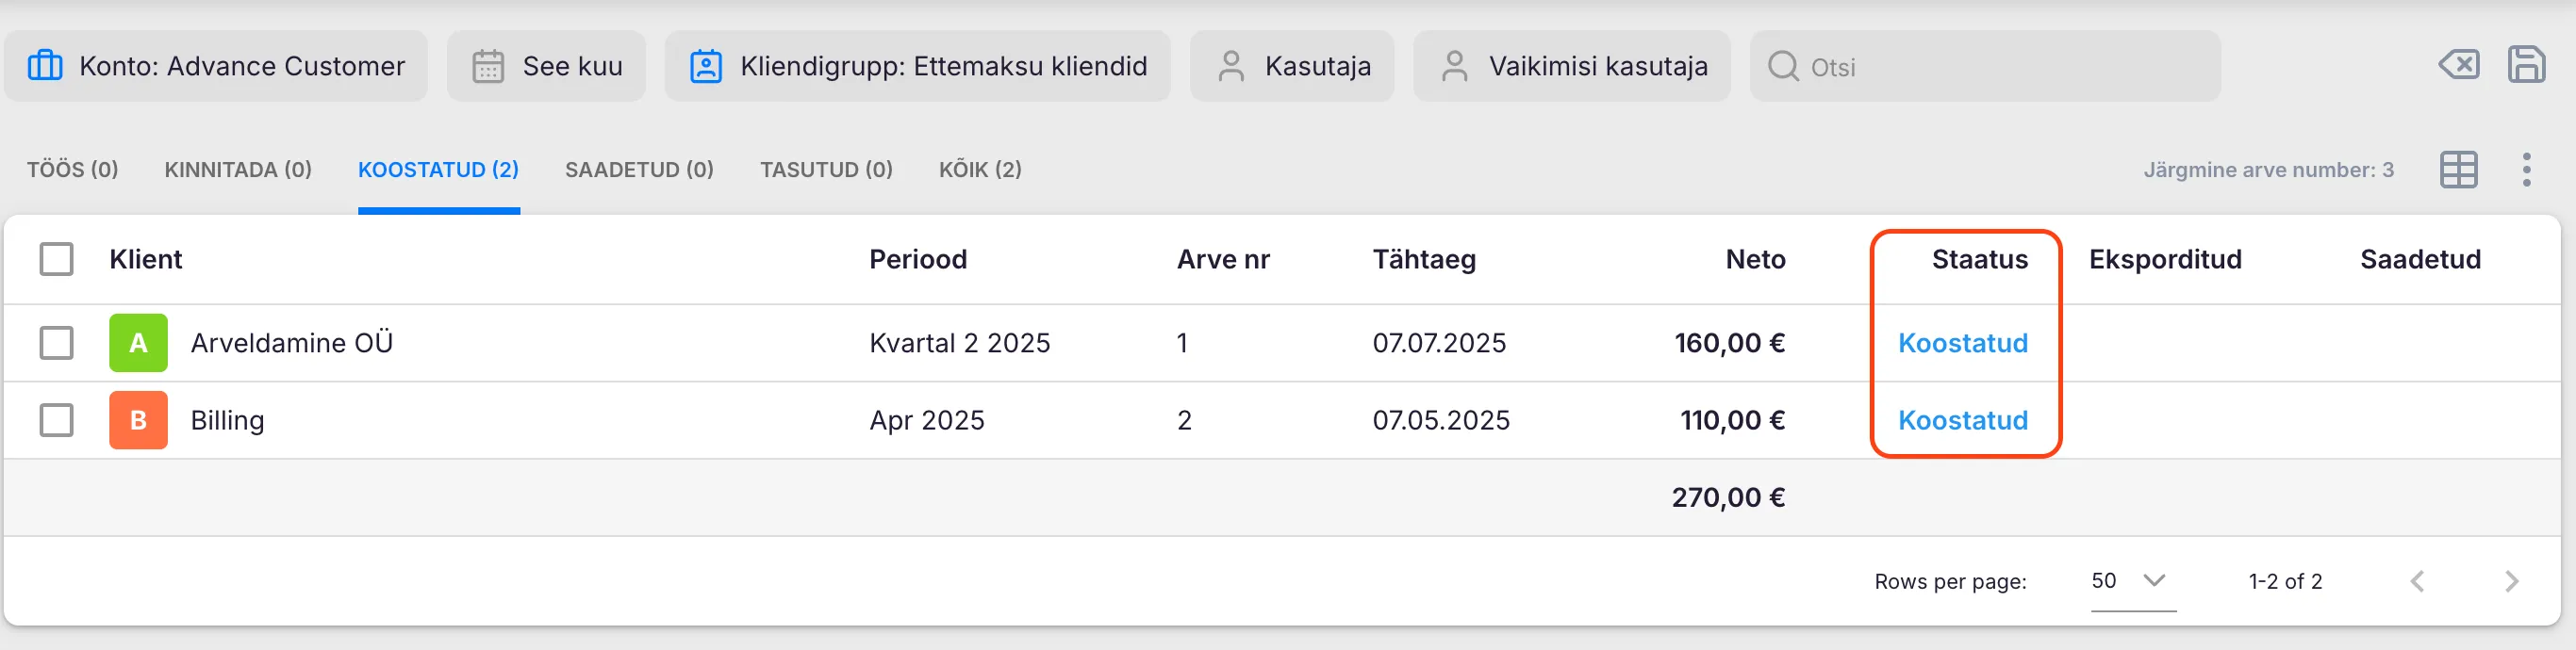Open the Kliendigrupp: Ettemaksu kliendid filter

point(917,66)
